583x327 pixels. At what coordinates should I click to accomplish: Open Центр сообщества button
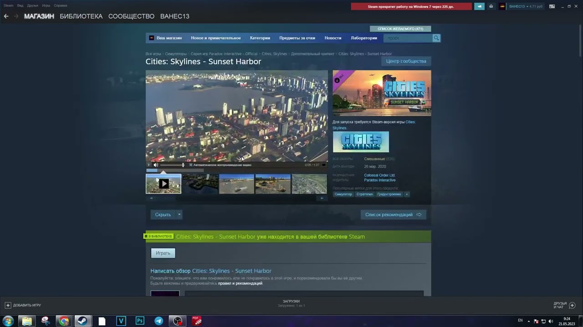406,61
